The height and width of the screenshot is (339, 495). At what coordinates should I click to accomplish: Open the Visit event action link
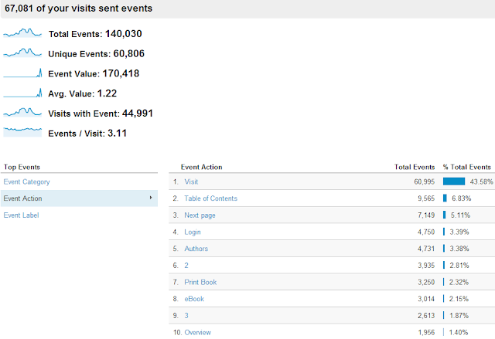click(191, 182)
